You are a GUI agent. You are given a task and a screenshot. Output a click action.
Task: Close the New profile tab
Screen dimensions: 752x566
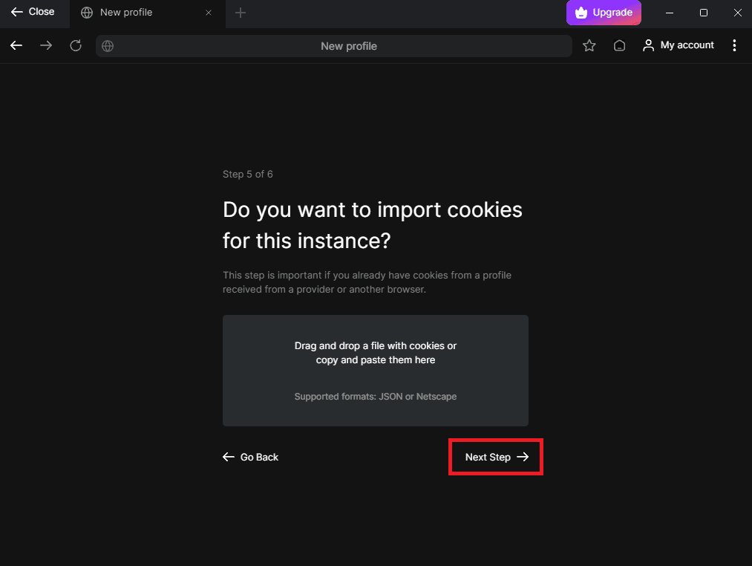[208, 13]
